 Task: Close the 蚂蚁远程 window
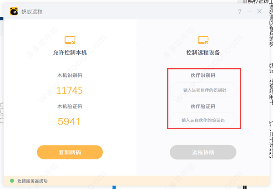click(259, 11)
